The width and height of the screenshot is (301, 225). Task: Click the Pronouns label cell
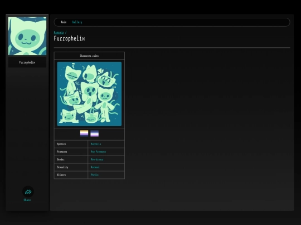pos(71,152)
